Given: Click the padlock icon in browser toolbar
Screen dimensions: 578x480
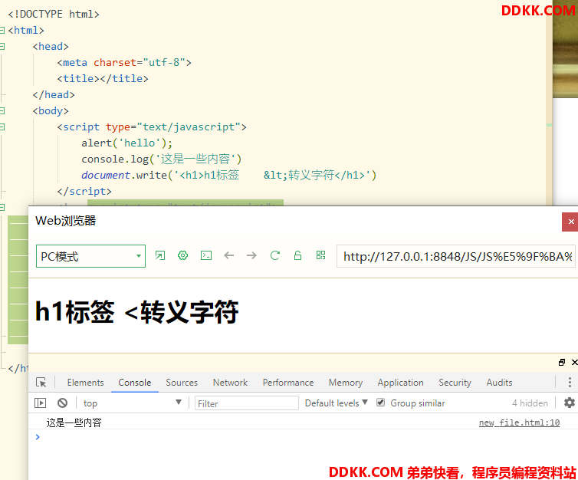Looking at the screenshot, I should pos(298,255).
